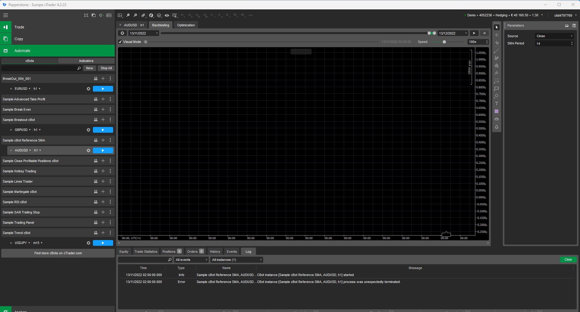Select the D1 timeframe button
Viewport: 580px width, 312px height.
click(228, 15)
